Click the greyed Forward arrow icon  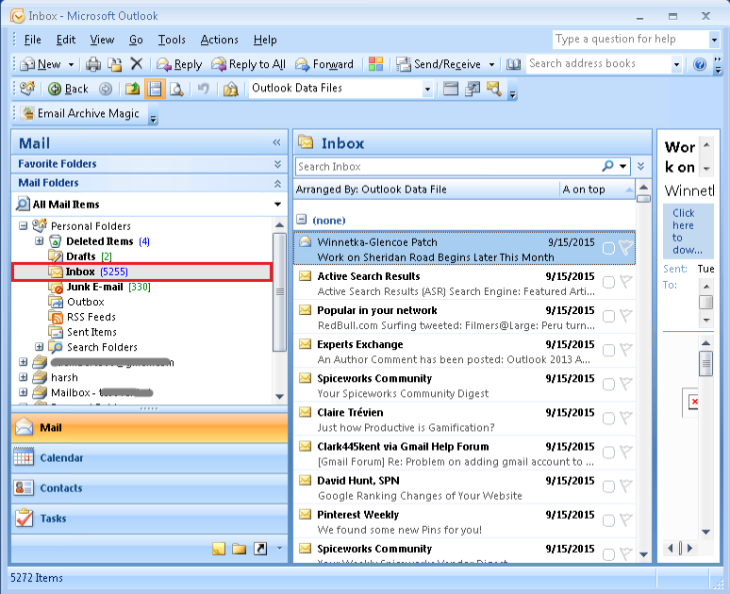(106, 89)
